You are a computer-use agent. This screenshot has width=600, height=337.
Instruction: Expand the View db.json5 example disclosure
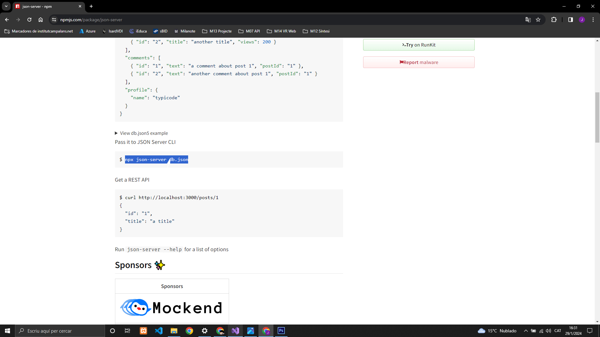click(x=142, y=133)
